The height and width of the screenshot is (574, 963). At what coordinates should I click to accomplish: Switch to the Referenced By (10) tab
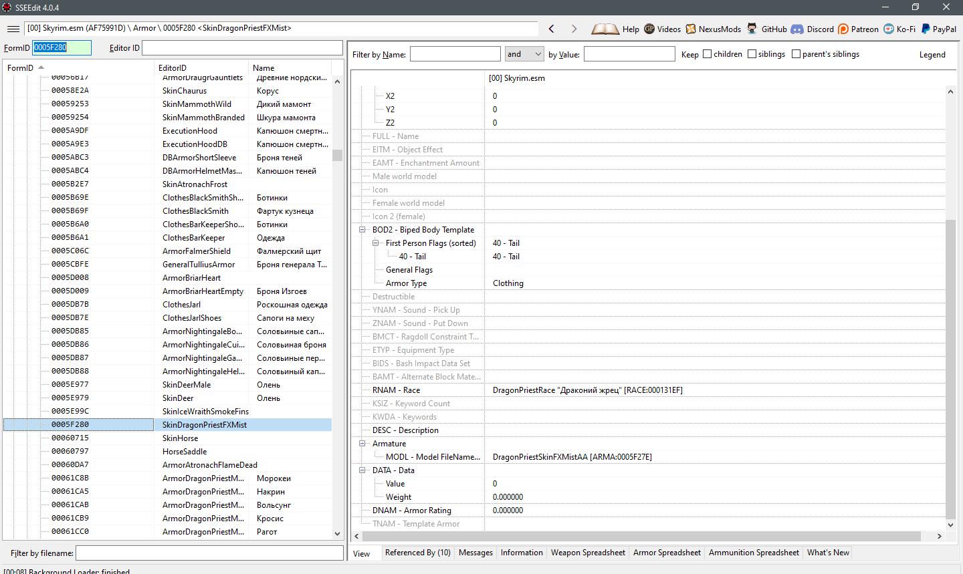pos(417,553)
